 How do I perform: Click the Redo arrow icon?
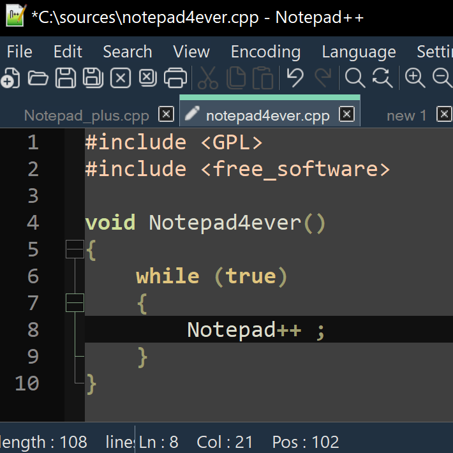click(323, 78)
